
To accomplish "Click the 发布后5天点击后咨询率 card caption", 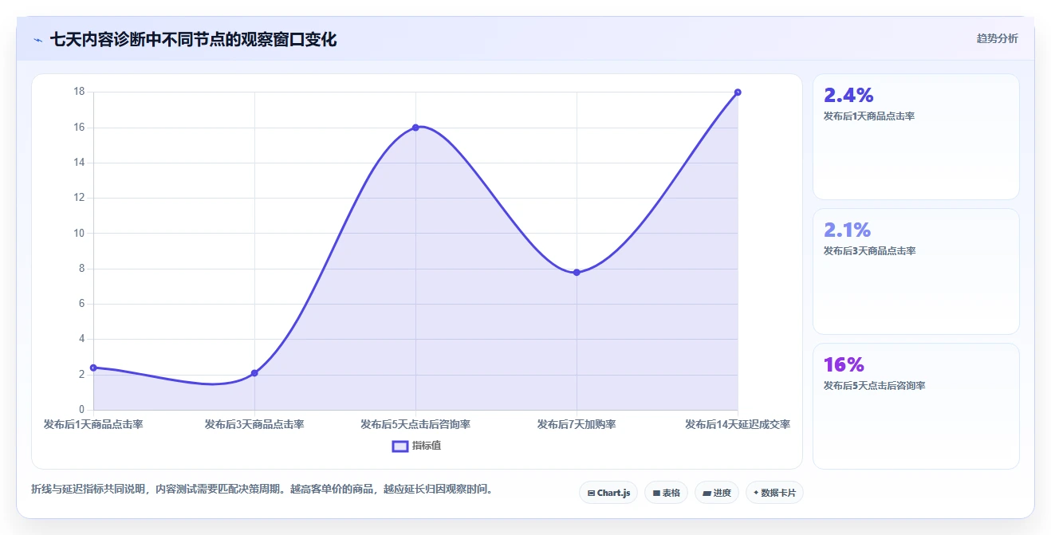I will click(874, 386).
